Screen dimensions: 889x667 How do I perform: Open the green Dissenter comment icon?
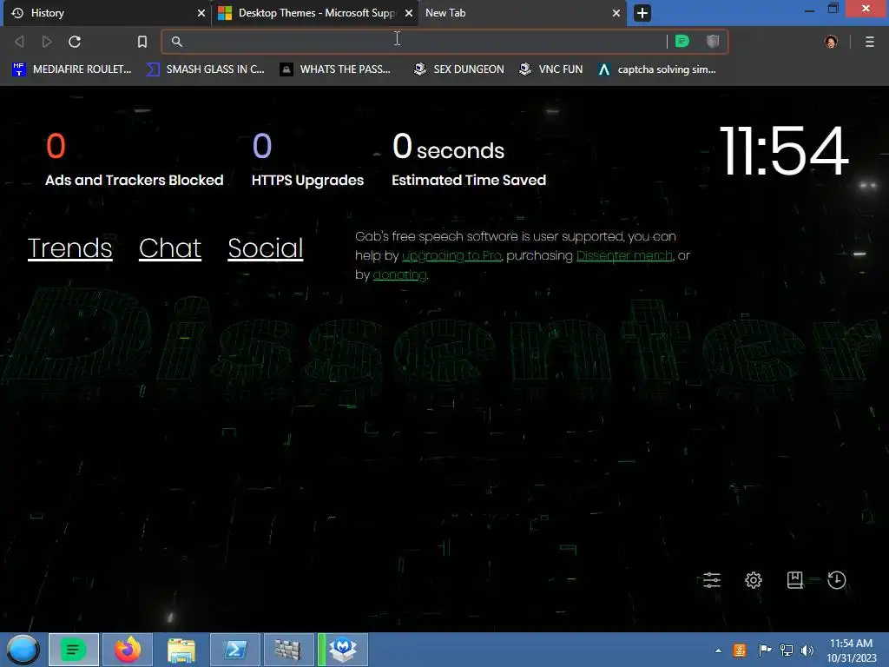click(x=682, y=42)
